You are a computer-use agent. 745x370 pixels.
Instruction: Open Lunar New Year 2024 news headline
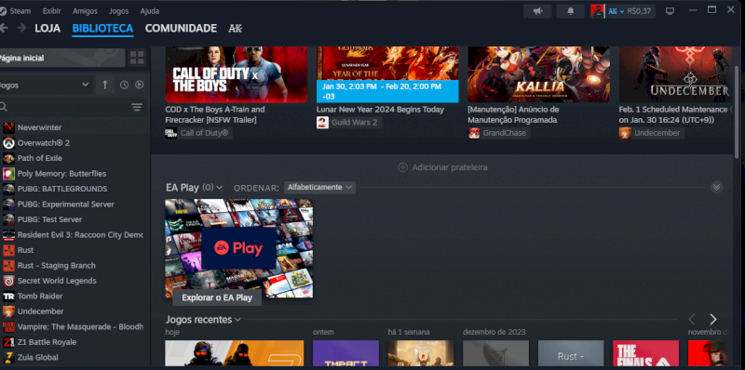(380, 110)
